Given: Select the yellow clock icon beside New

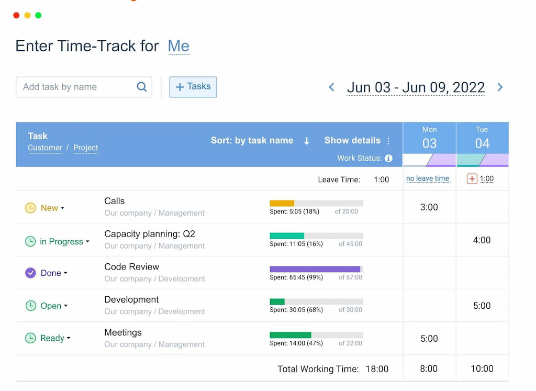Looking at the screenshot, I should click(31, 208).
